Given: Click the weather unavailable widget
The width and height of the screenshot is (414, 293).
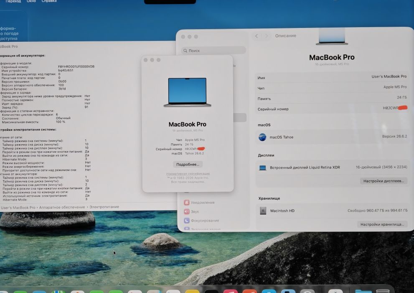Looking at the screenshot, I should tap(13, 26).
